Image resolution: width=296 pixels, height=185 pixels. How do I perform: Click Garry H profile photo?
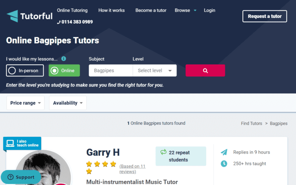(x=43, y=168)
